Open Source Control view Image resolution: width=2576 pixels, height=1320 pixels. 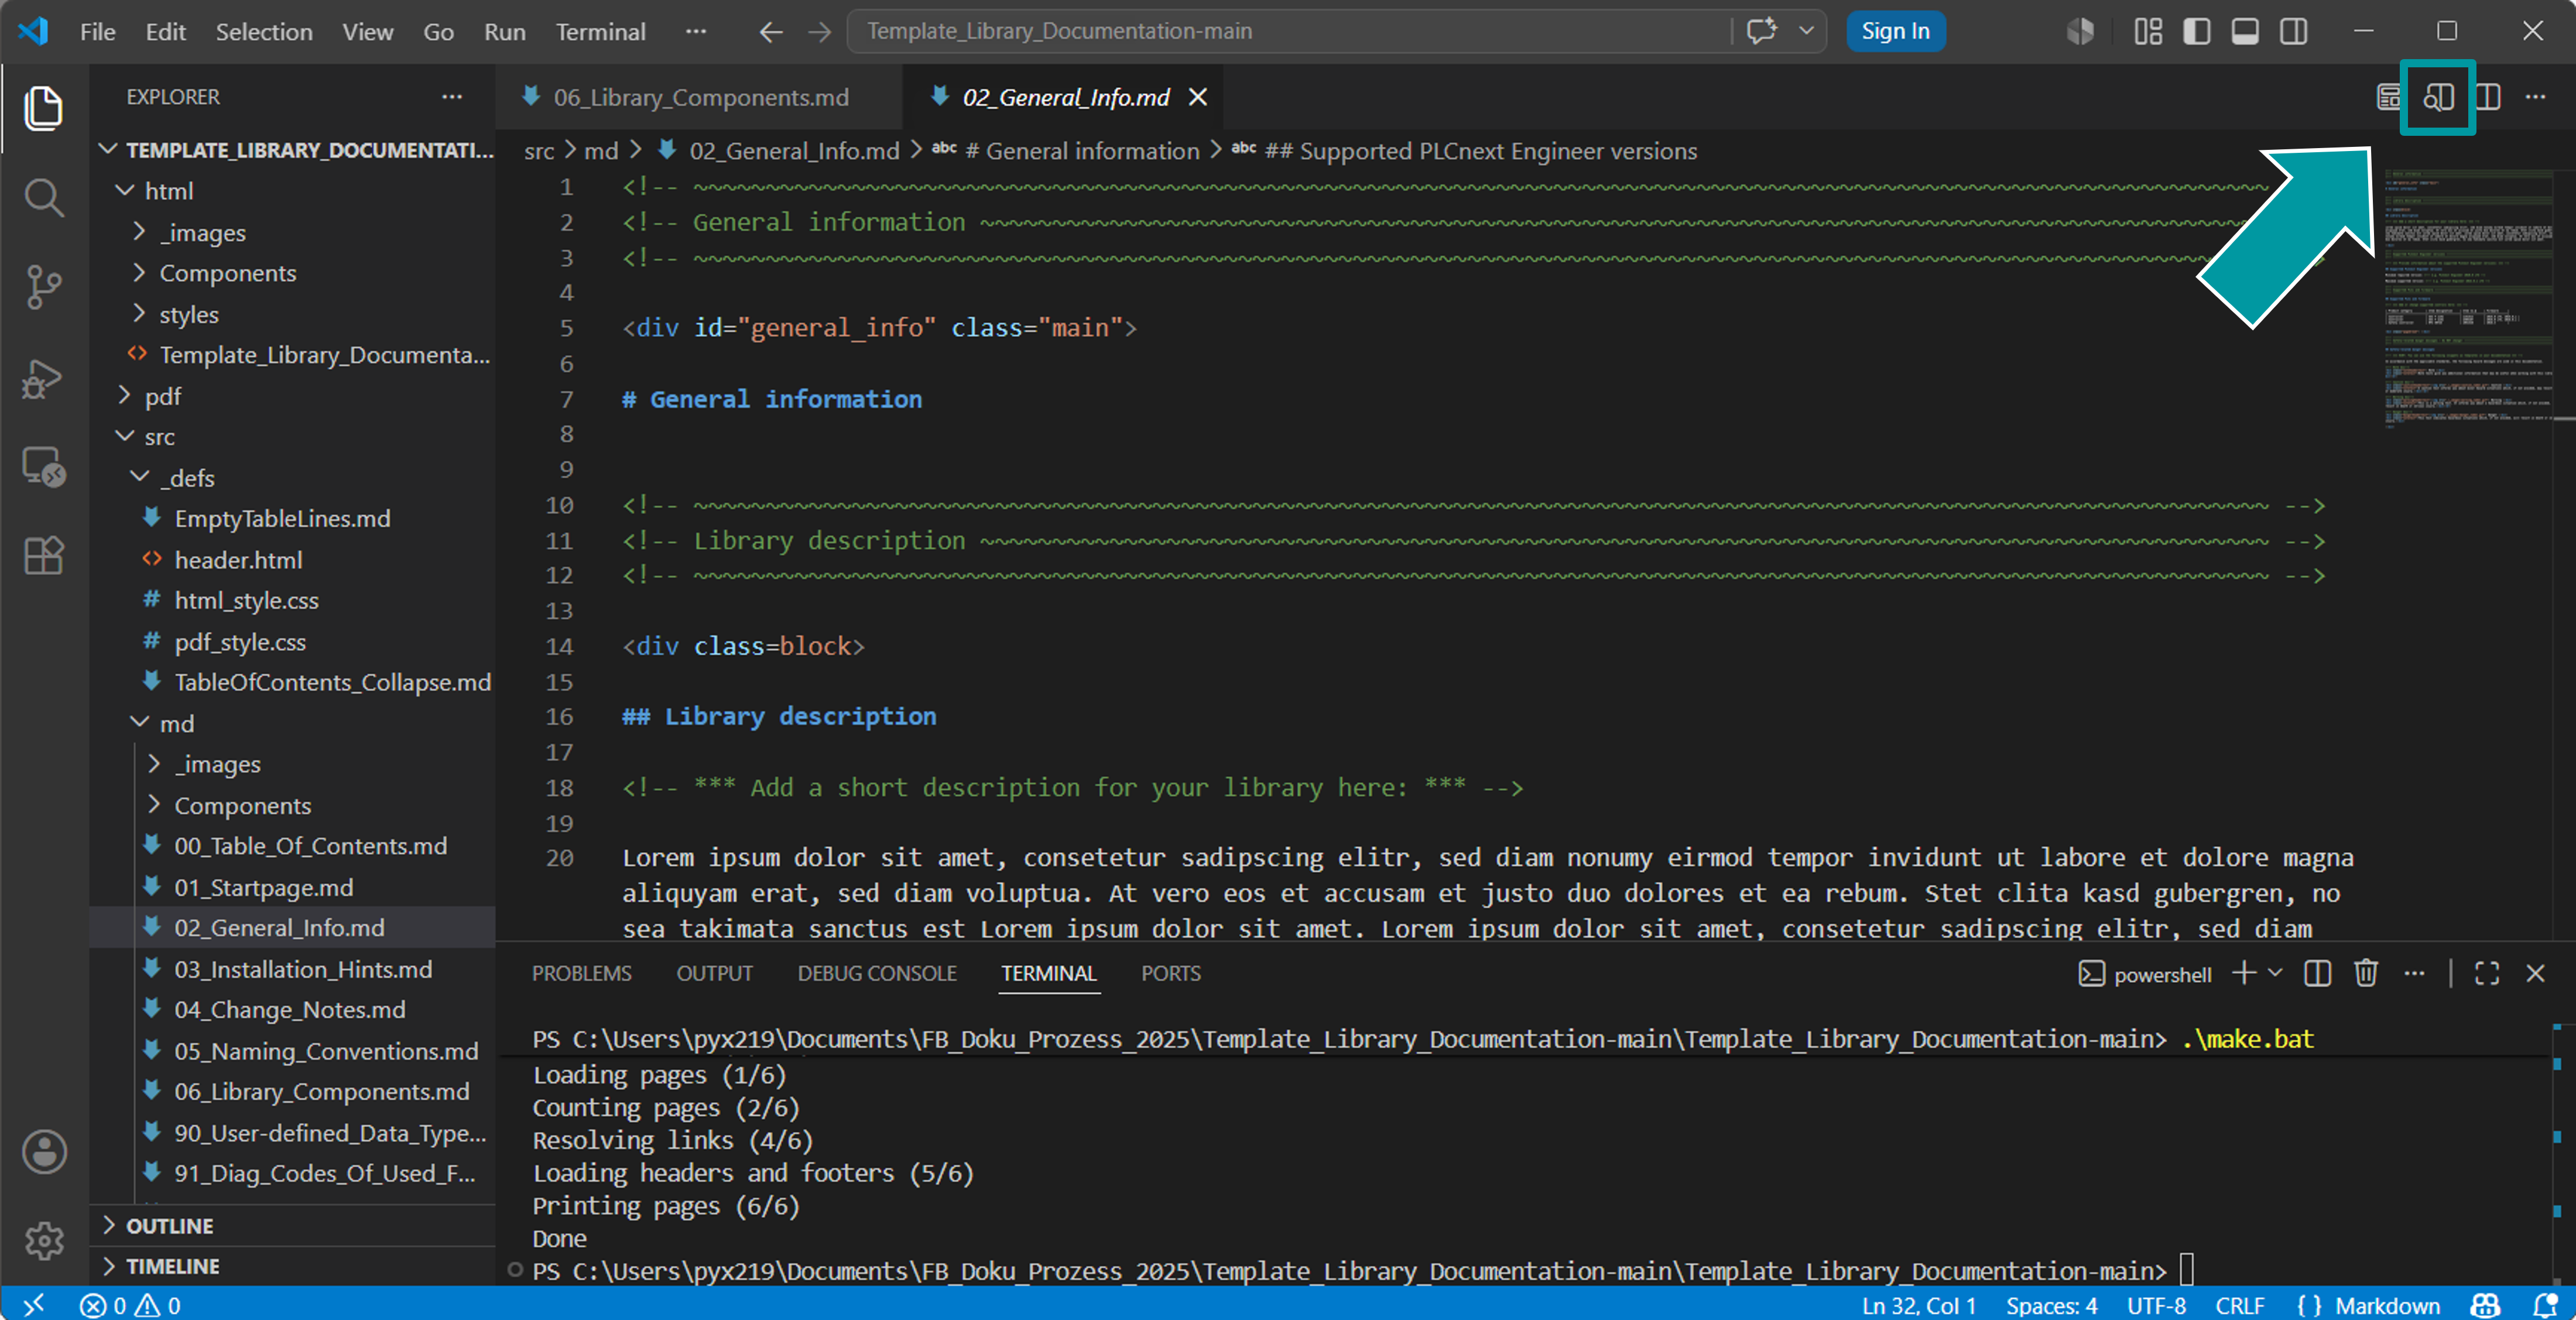[x=43, y=287]
